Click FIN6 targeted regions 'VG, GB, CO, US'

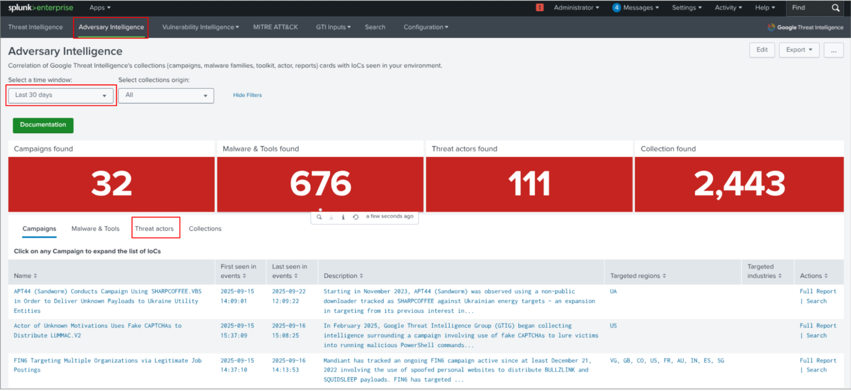click(667, 361)
